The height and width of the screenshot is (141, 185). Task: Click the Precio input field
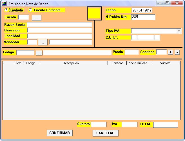[x=131, y=52]
